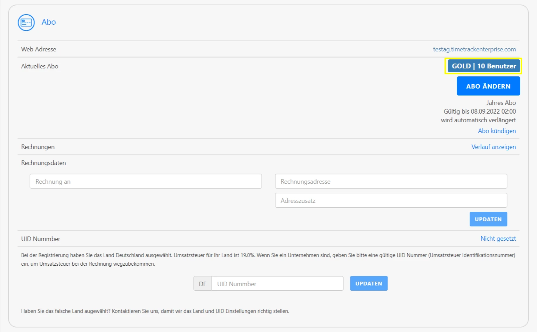Select the Adresszusatz text field
This screenshot has height=332, width=537.
click(391, 200)
